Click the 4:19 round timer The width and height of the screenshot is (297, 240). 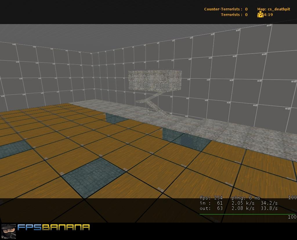268,14
